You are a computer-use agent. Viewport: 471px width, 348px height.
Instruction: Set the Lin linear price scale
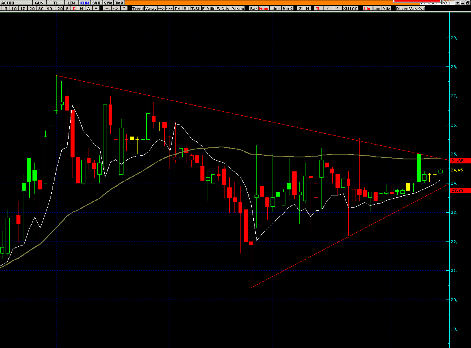(367, 8)
